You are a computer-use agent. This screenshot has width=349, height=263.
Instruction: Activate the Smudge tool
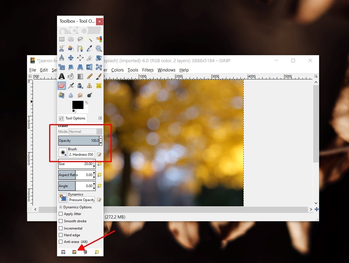point(80,95)
